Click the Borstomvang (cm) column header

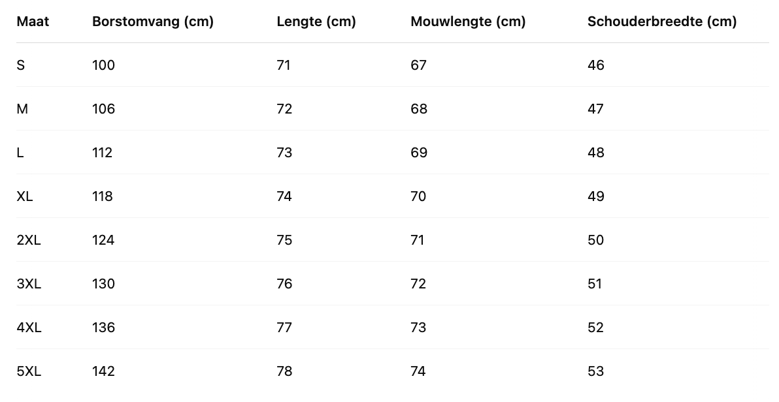click(x=153, y=22)
